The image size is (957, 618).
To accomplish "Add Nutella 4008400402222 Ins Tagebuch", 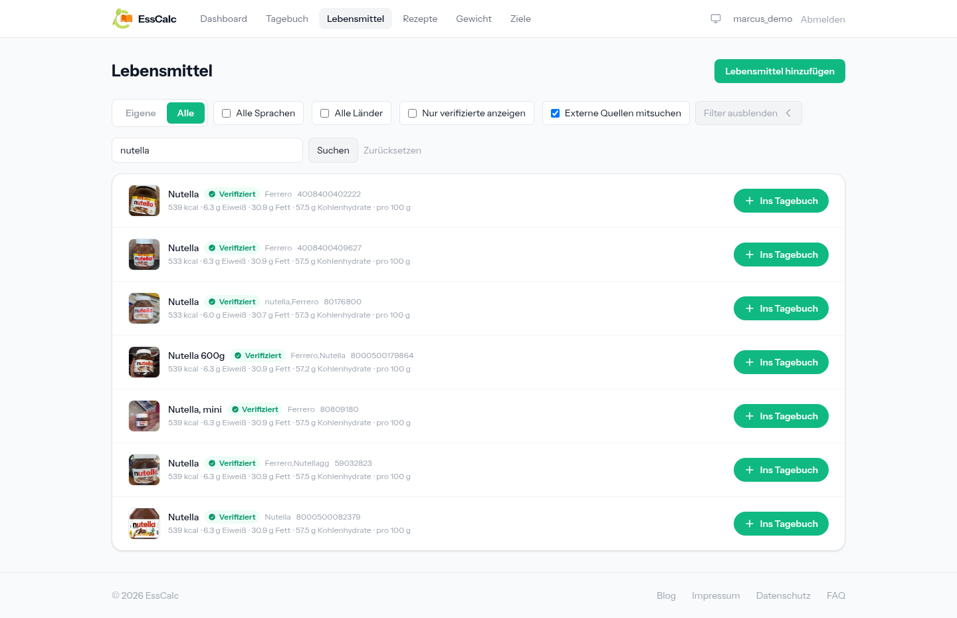I will tap(781, 201).
